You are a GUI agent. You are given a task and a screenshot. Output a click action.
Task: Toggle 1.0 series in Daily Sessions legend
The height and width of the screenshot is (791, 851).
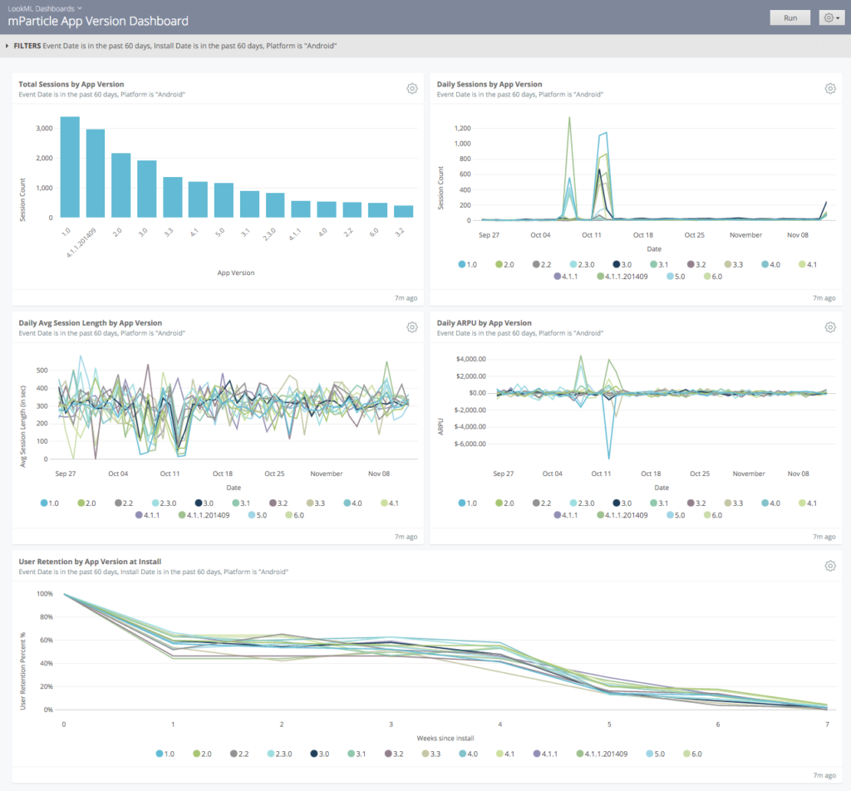pyautogui.click(x=467, y=265)
